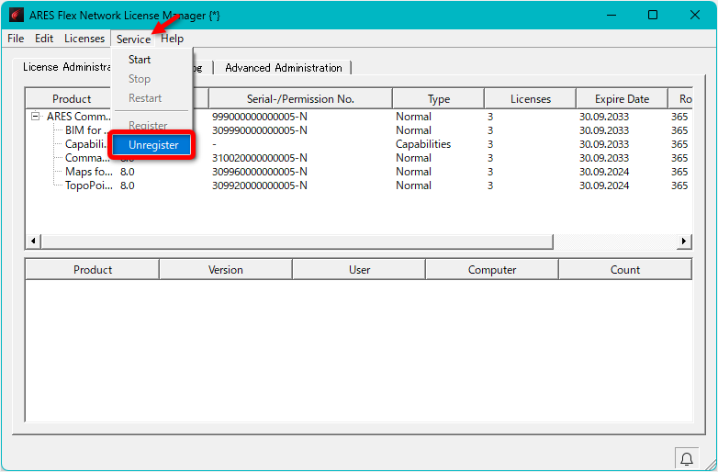Click serial 309960000000005-N
This screenshot has height=472, width=718.
(259, 172)
